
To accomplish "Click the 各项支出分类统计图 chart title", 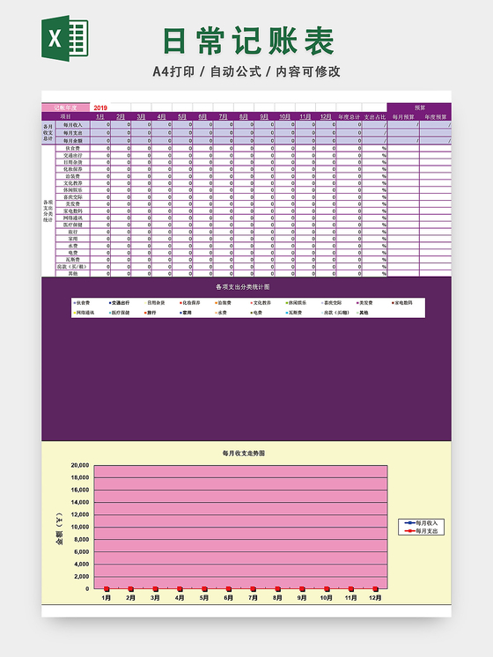I will click(x=243, y=287).
